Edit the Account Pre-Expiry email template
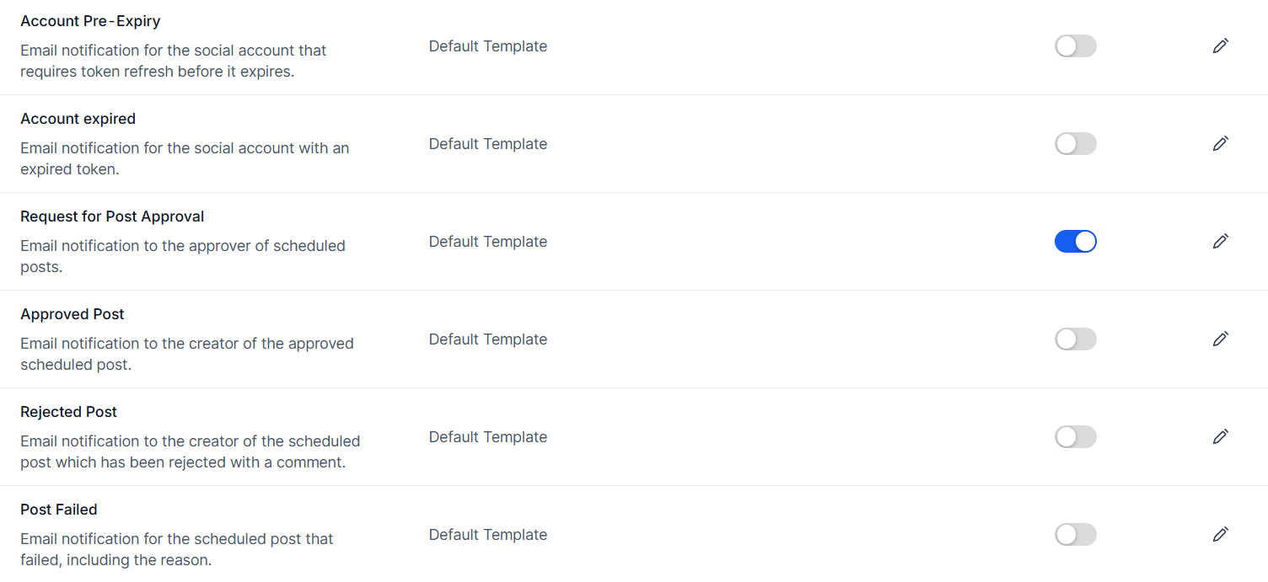This screenshot has height=582, width=1268. (x=1220, y=46)
